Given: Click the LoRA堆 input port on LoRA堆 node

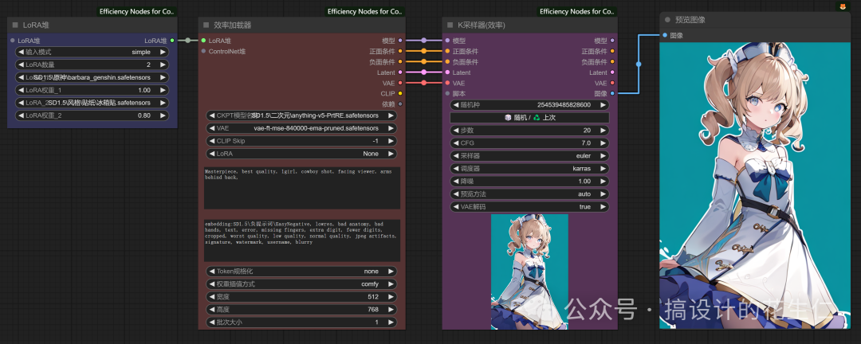Looking at the screenshot, I should (x=13, y=40).
